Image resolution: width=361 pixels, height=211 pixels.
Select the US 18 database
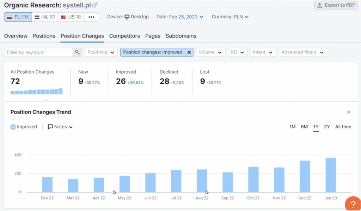click(71, 17)
